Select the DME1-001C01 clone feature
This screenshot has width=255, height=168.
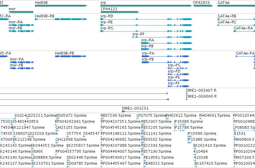(x=188, y=111)
